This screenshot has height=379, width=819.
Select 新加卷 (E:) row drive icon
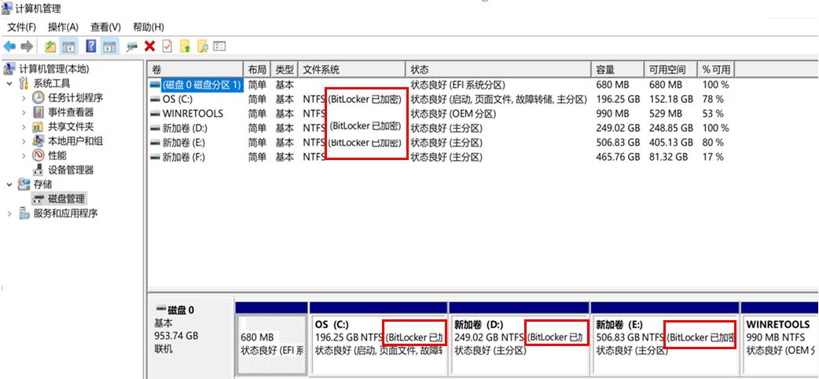[x=155, y=142]
